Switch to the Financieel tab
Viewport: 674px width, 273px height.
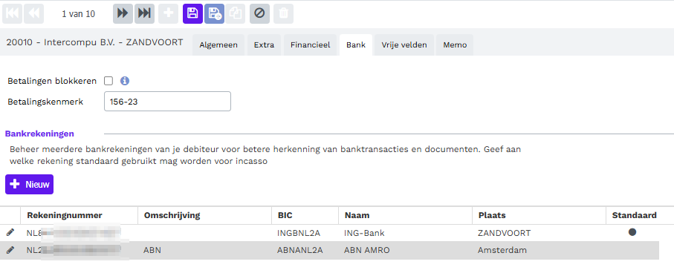tap(311, 45)
